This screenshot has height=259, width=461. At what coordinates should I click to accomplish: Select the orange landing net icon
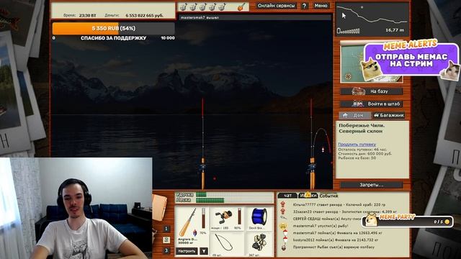pyautogui.click(x=241, y=6)
